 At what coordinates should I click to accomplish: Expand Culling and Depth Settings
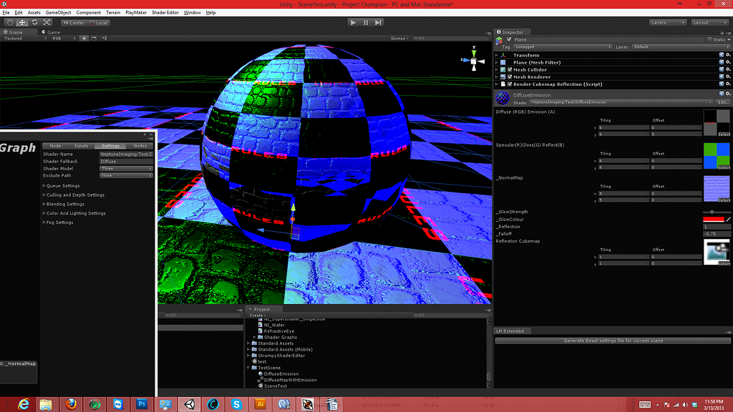pyautogui.click(x=75, y=195)
